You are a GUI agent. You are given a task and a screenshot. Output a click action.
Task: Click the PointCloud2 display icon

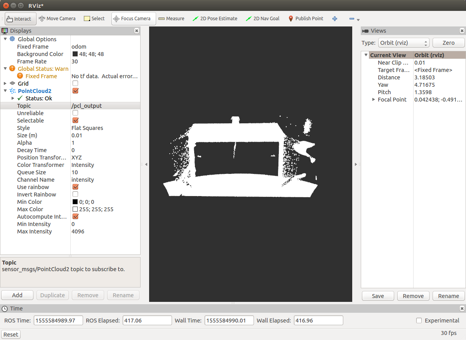(12, 91)
